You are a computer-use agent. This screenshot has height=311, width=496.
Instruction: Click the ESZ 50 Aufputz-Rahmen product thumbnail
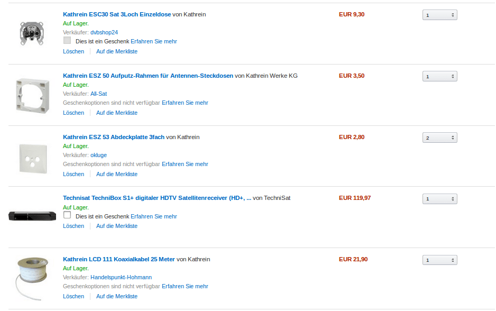coord(32,95)
